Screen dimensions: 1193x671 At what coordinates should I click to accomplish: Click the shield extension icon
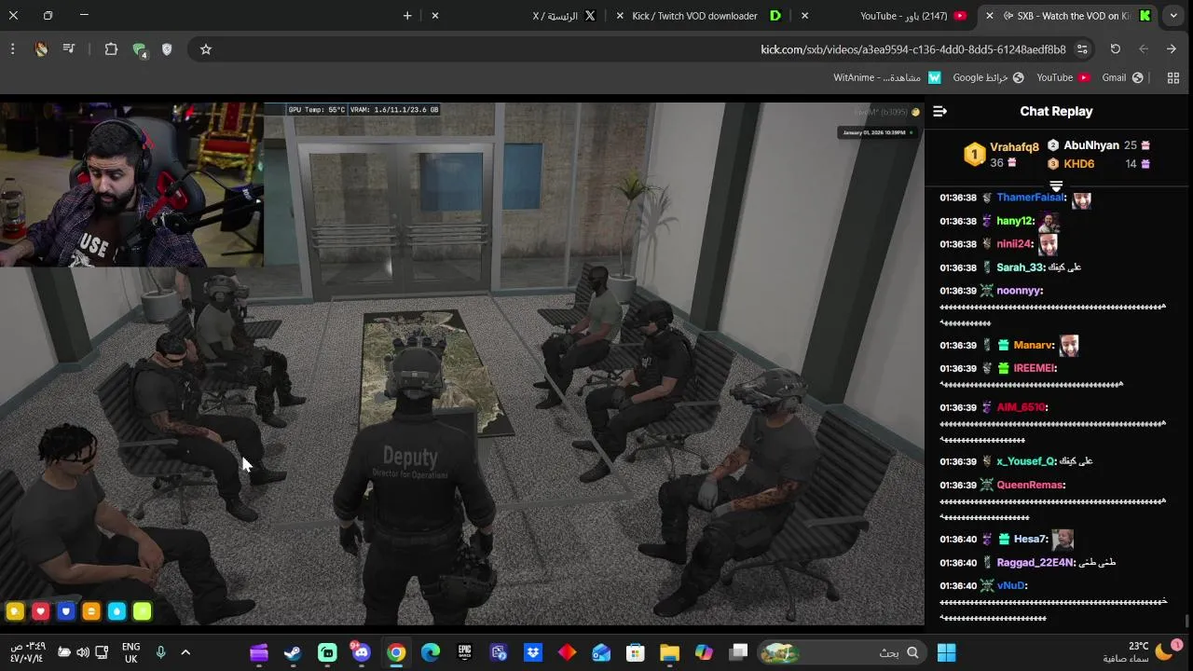coord(167,49)
